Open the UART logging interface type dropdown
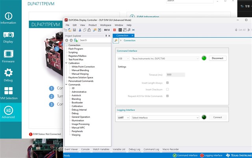The height and width of the screenshot is (158, 252). pos(123,118)
